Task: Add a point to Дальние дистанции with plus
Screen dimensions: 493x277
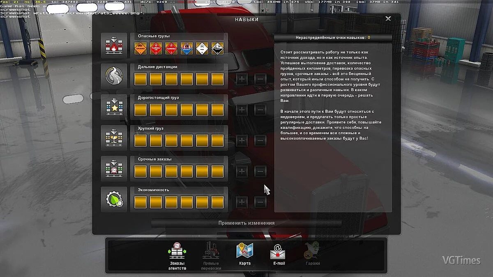Action: pos(242,79)
